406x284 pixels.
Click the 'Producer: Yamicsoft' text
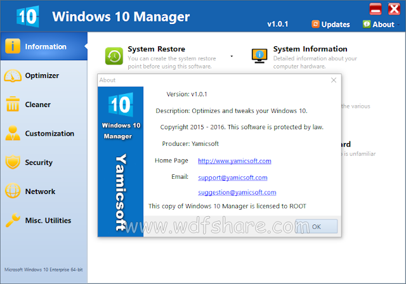[190, 143]
